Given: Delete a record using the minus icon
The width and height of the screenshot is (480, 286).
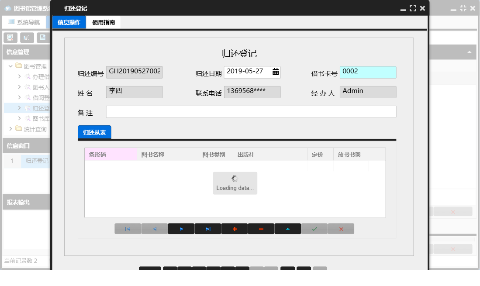Looking at the screenshot, I should click(261, 228).
